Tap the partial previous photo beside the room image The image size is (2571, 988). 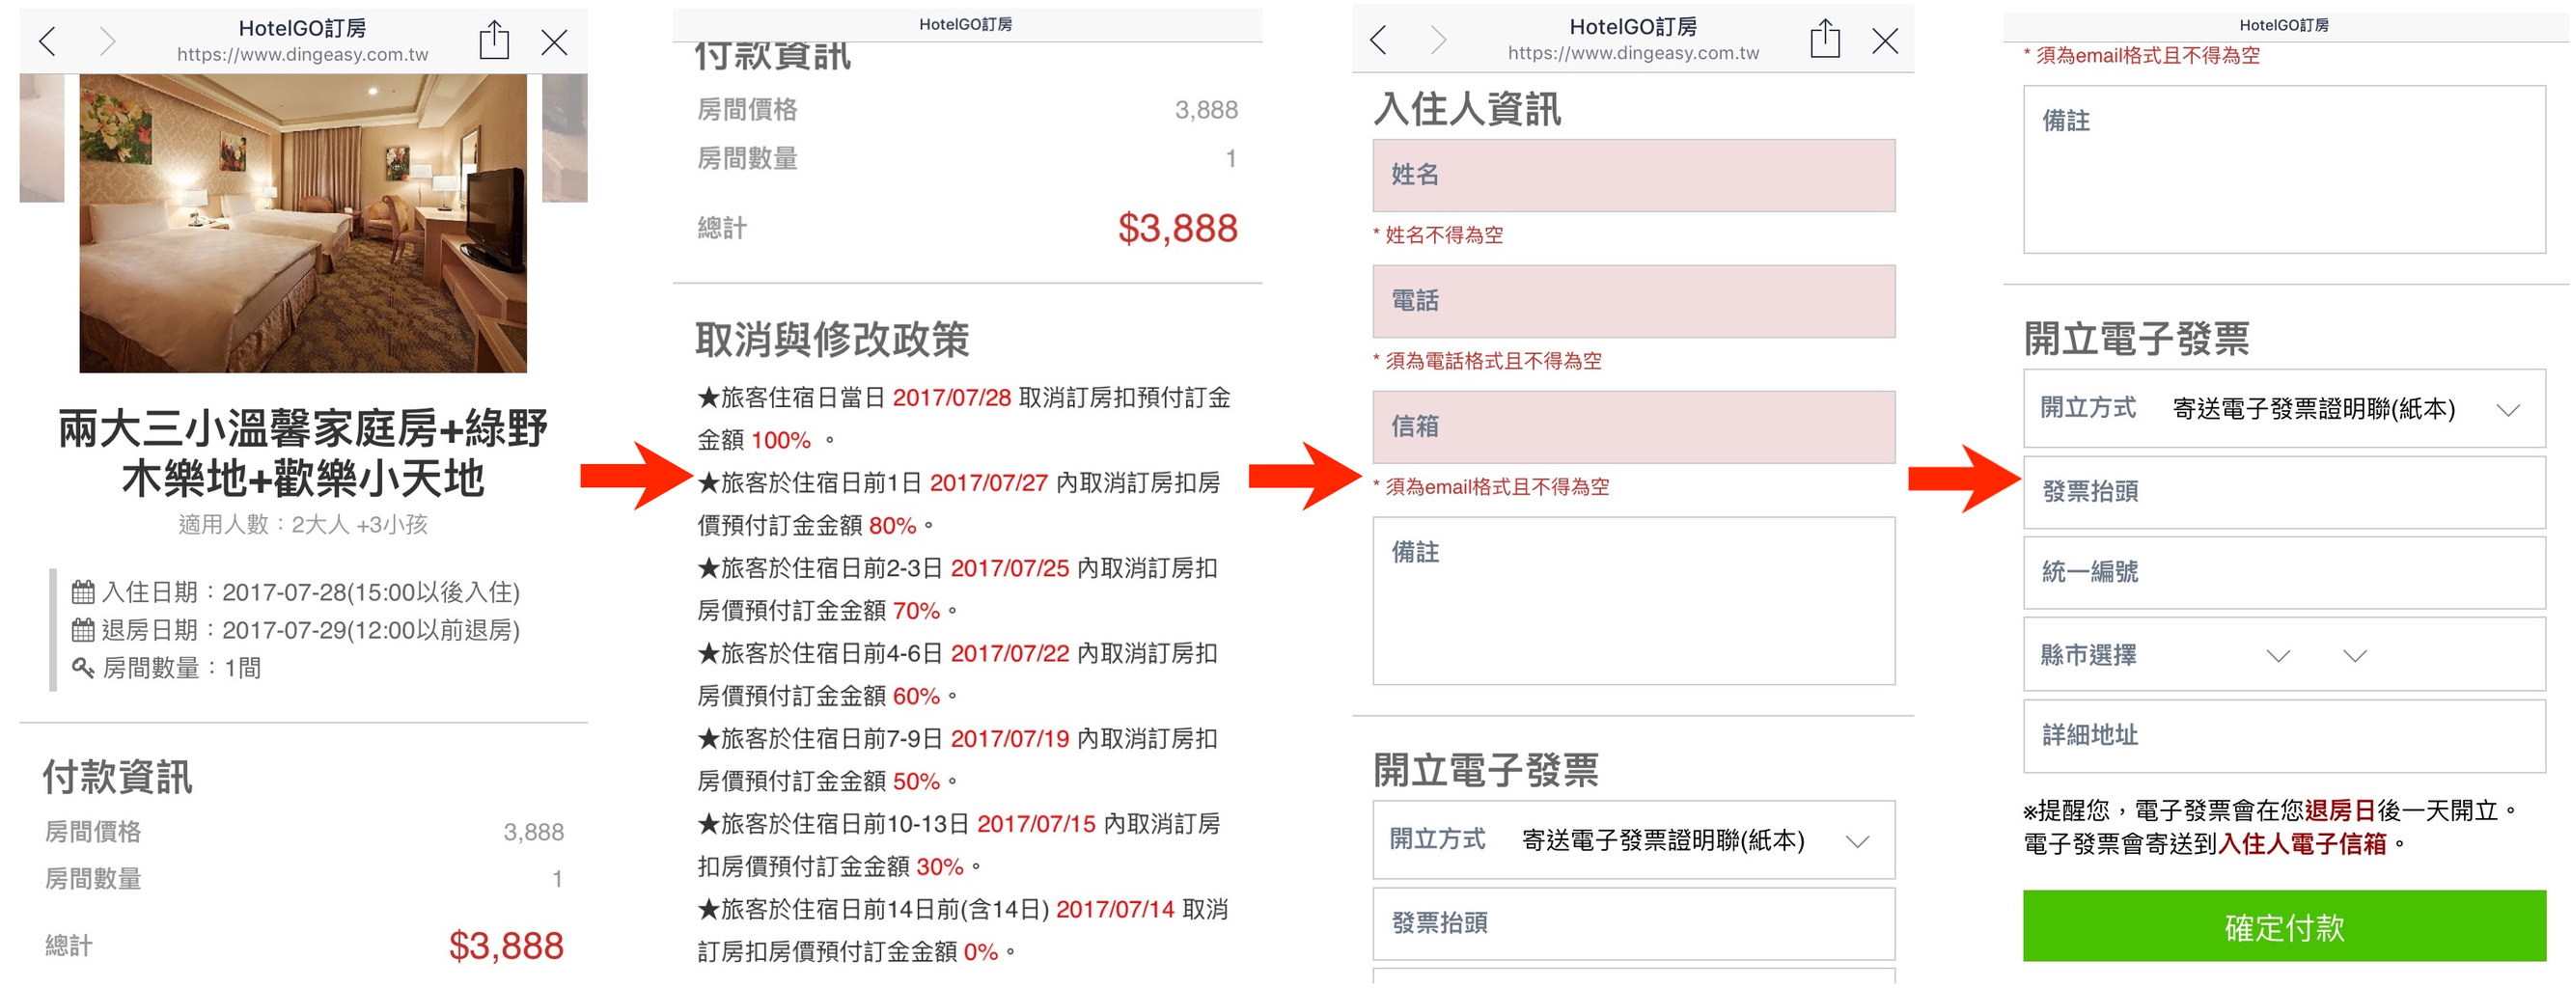tap(41, 138)
